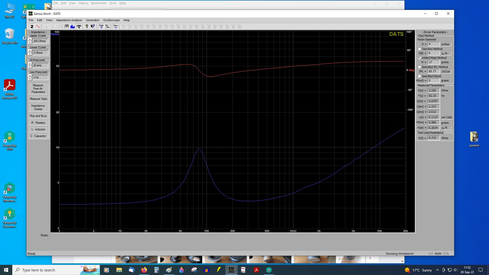Select the Mem 5 memory slot icon
This screenshot has height=275, width=489.
coord(148,26)
